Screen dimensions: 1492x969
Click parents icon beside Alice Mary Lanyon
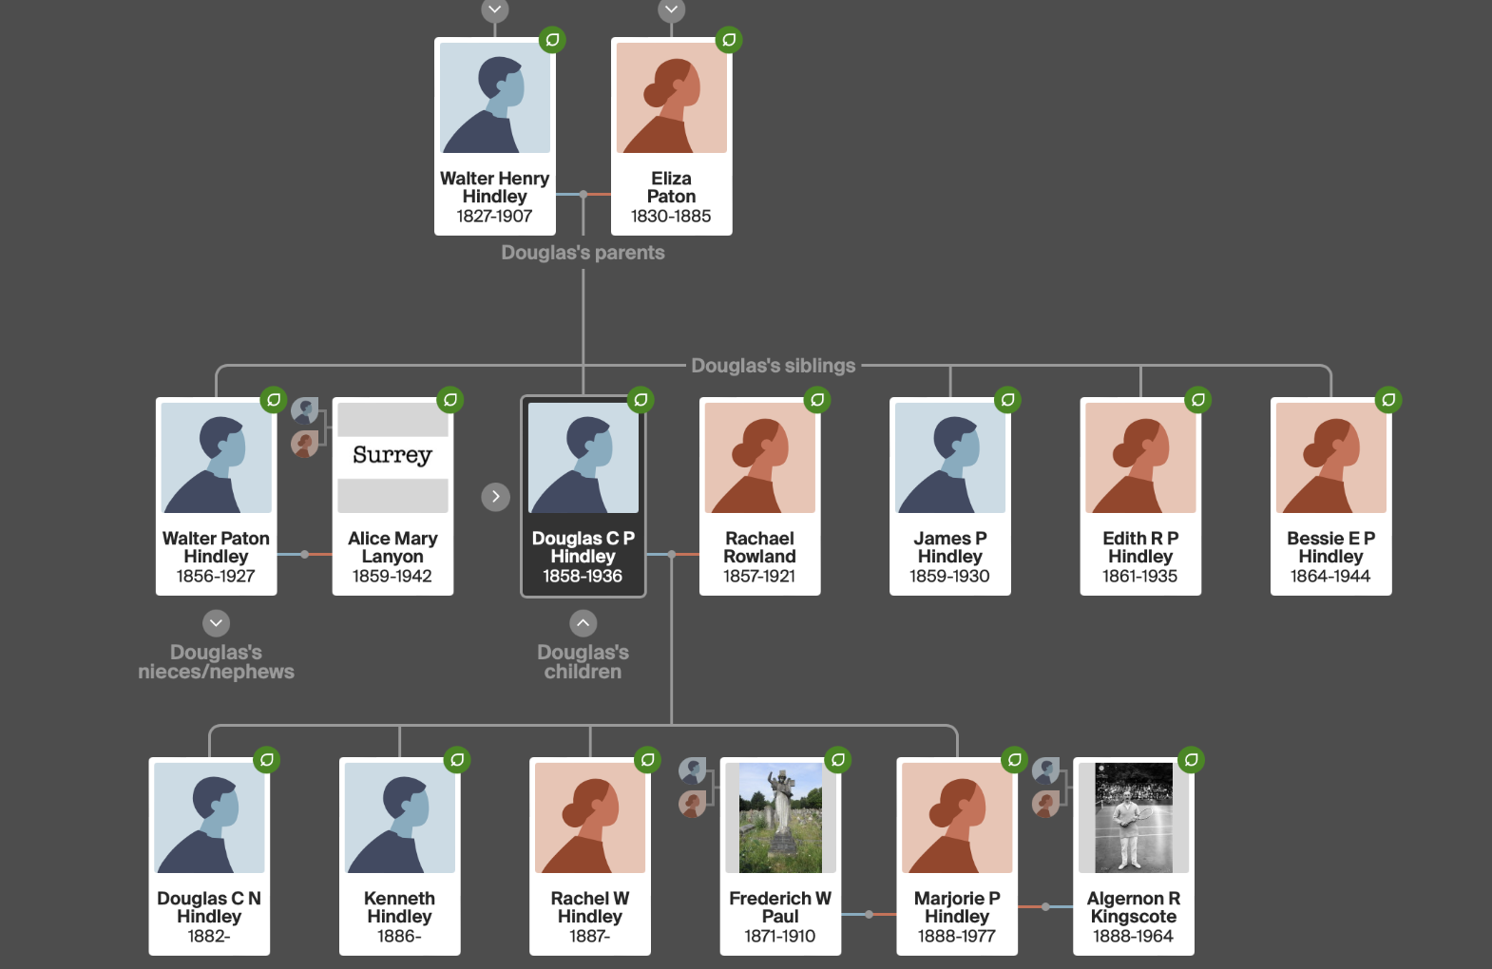pyautogui.click(x=305, y=427)
